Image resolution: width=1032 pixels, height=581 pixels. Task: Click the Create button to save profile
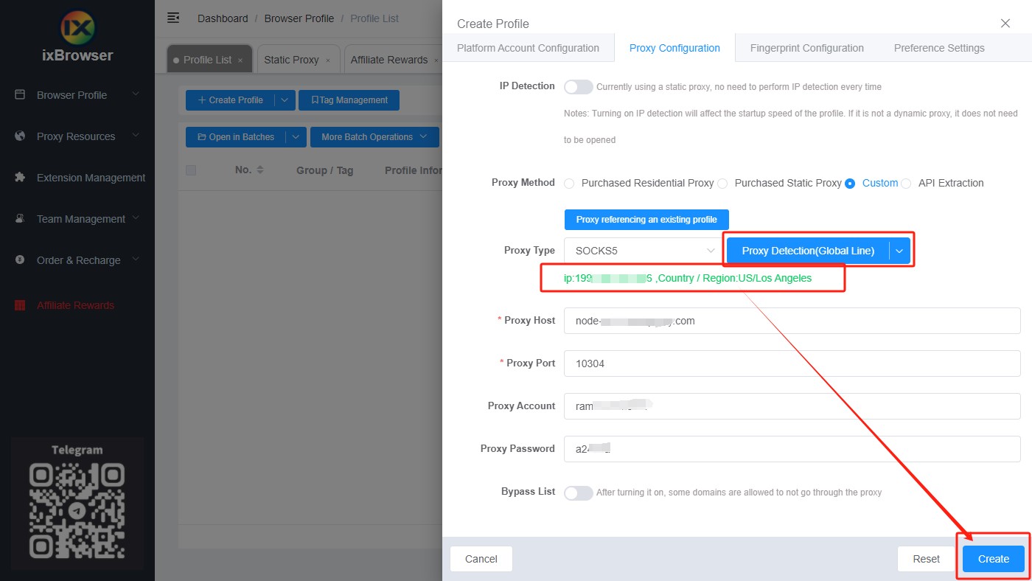pyautogui.click(x=992, y=558)
